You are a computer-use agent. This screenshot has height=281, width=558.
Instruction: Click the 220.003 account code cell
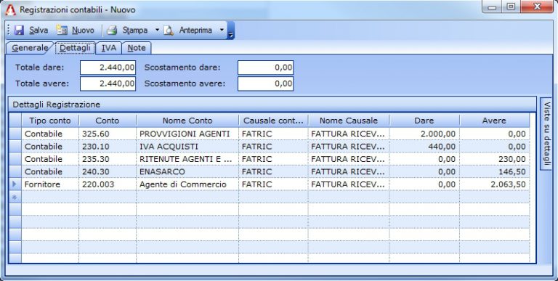tap(108, 184)
